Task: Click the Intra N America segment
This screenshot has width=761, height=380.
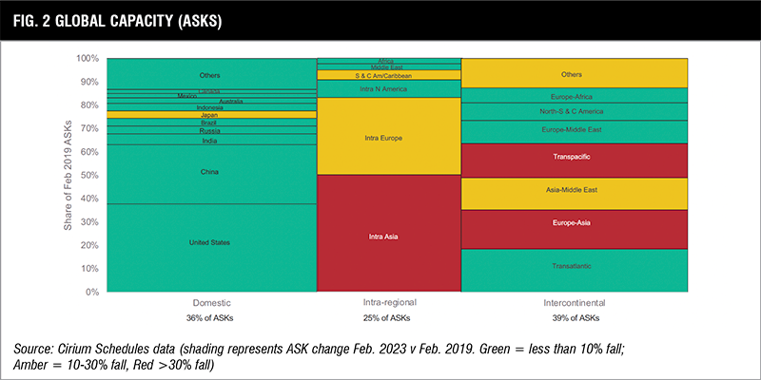Action: click(389, 89)
